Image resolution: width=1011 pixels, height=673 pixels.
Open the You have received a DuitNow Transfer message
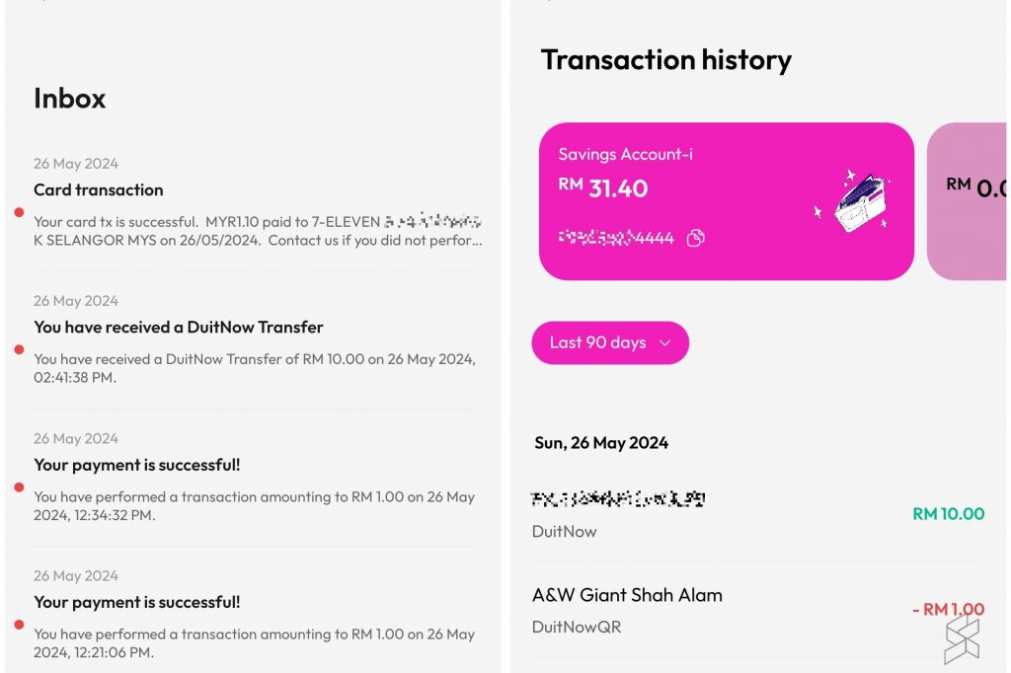tap(258, 339)
